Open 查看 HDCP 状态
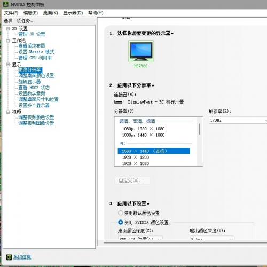The height and width of the screenshot is (267, 267). (34, 88)
